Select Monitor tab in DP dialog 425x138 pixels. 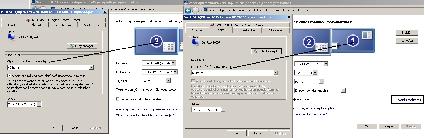[x=221, y=30]
